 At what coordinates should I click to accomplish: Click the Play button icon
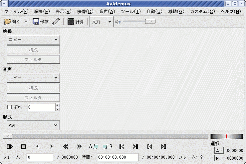[x=10, y=147]
